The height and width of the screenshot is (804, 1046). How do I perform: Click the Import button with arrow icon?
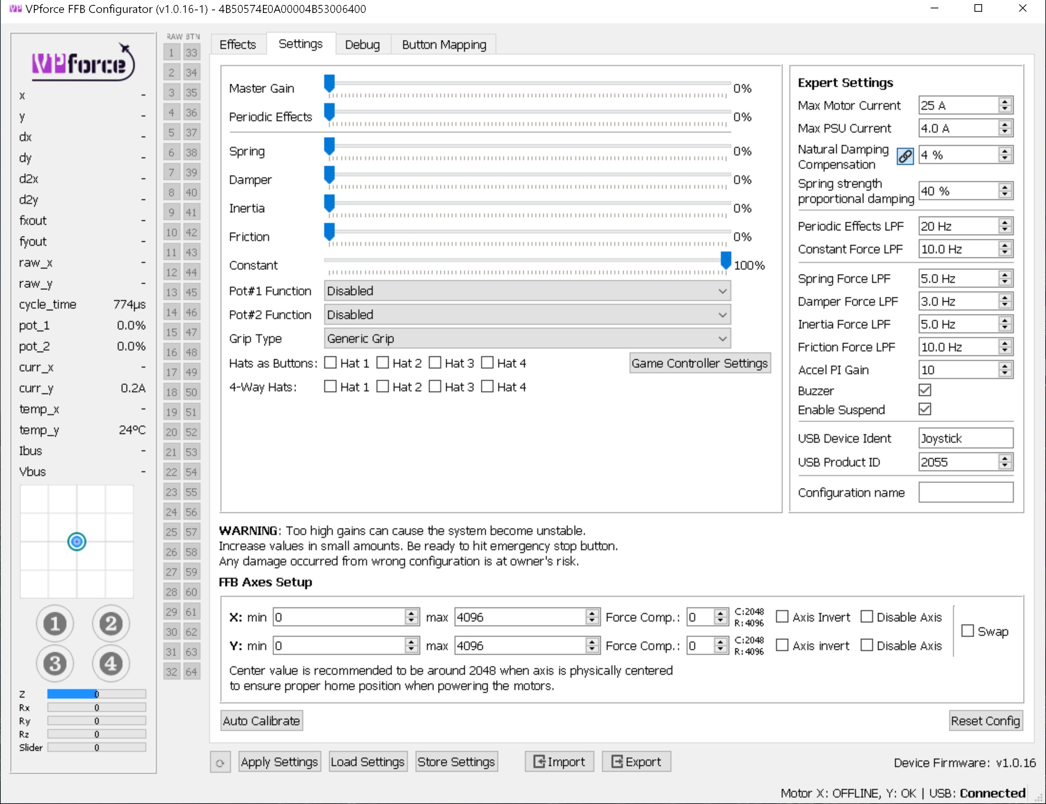[x=559, y=761]
